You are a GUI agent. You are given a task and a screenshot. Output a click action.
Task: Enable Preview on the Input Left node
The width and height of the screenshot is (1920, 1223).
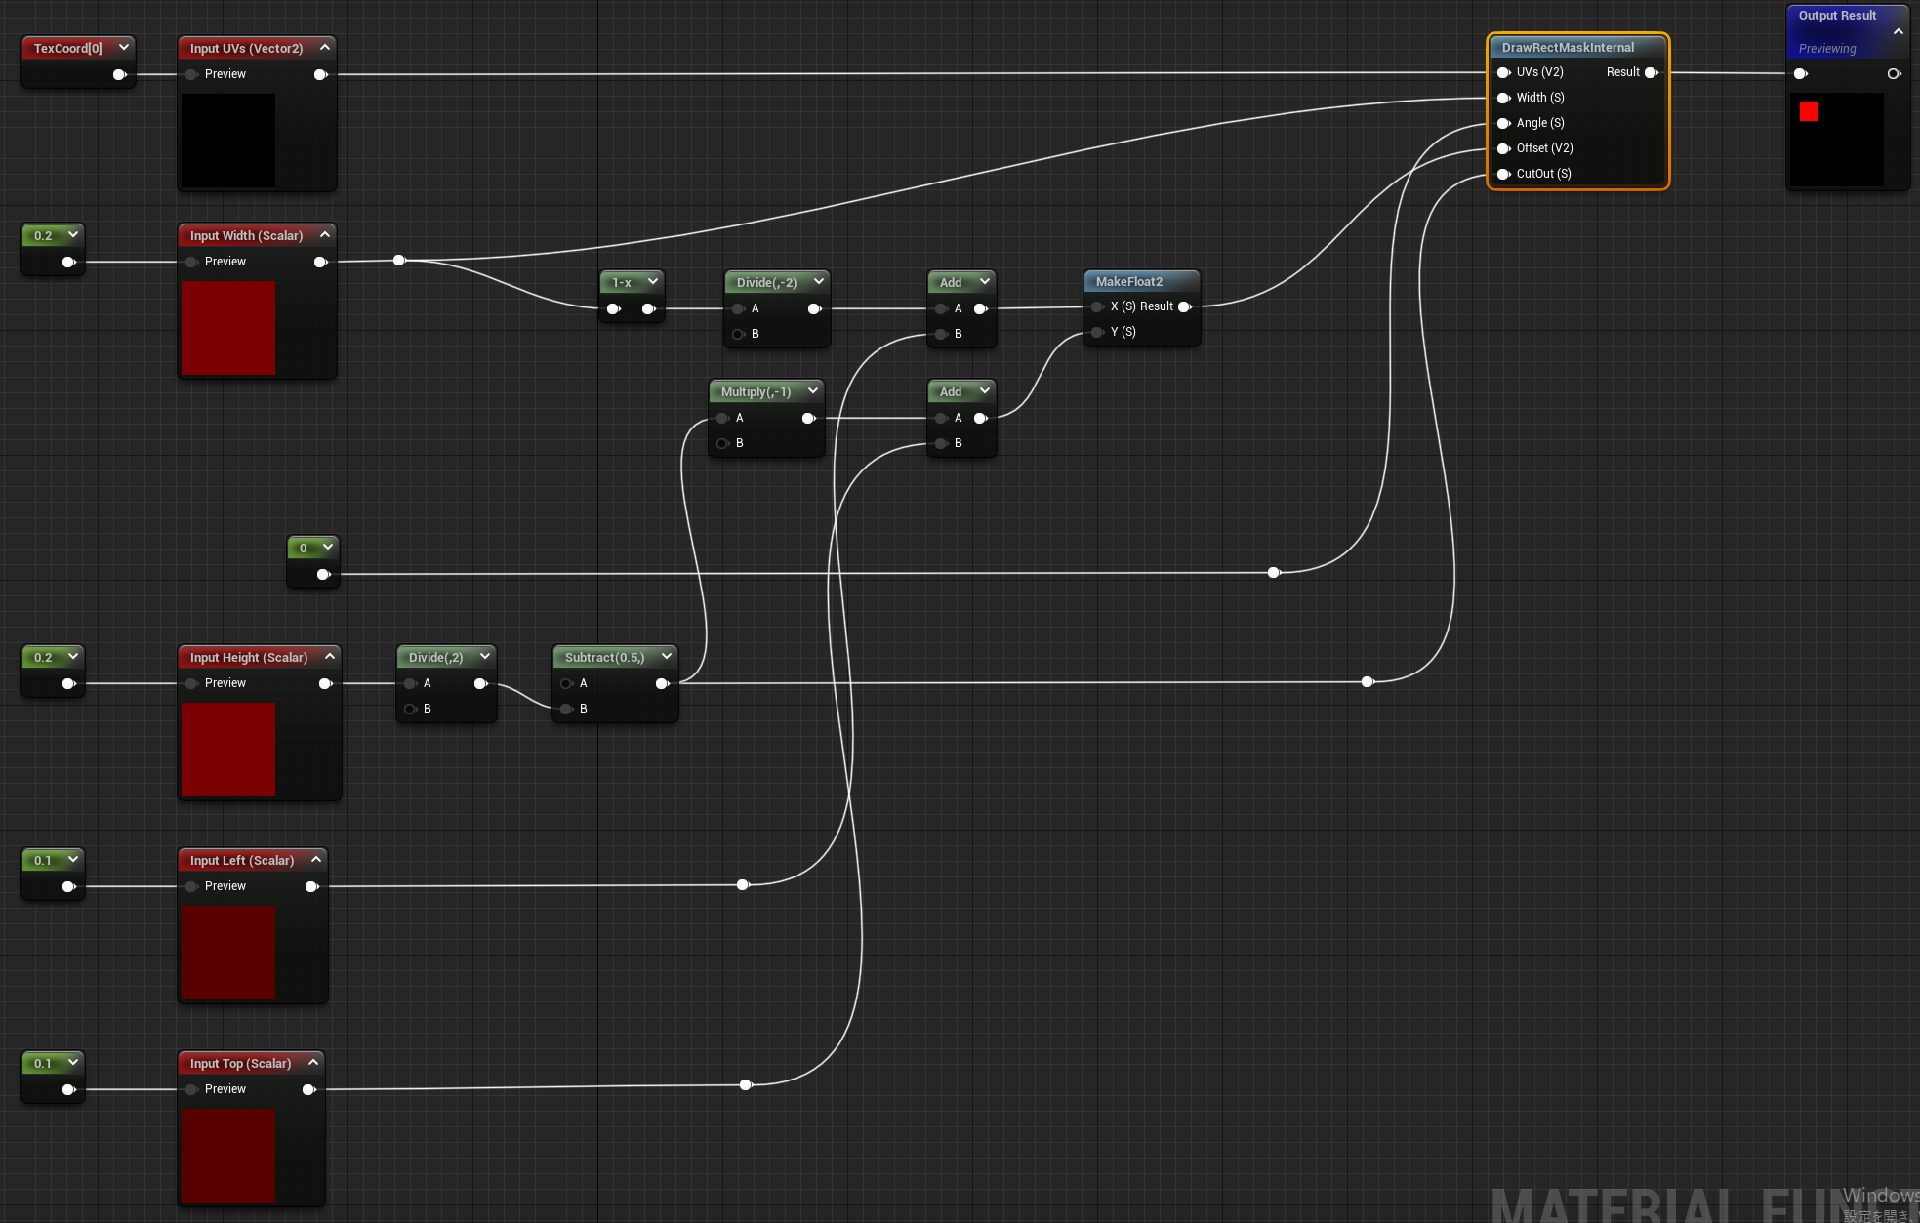point(191,886)
